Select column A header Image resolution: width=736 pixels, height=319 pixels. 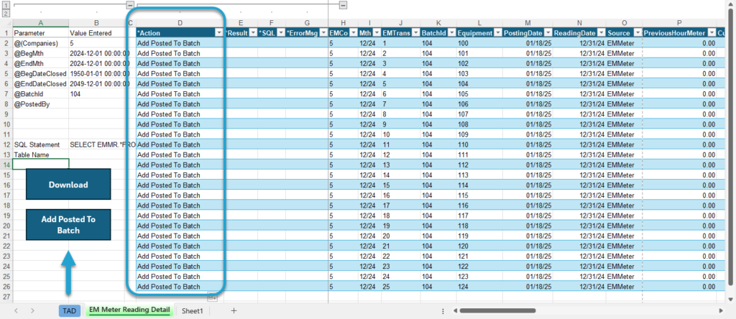pos(41,22)
